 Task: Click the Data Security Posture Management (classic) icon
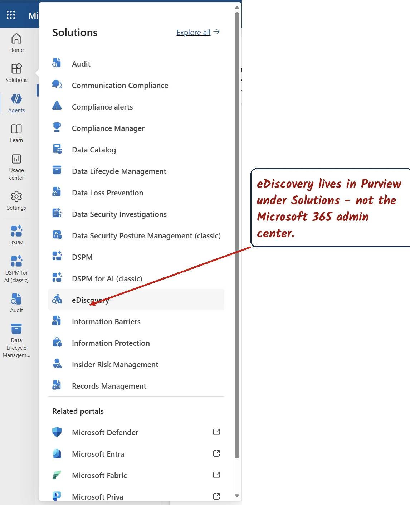click(57, 235)
